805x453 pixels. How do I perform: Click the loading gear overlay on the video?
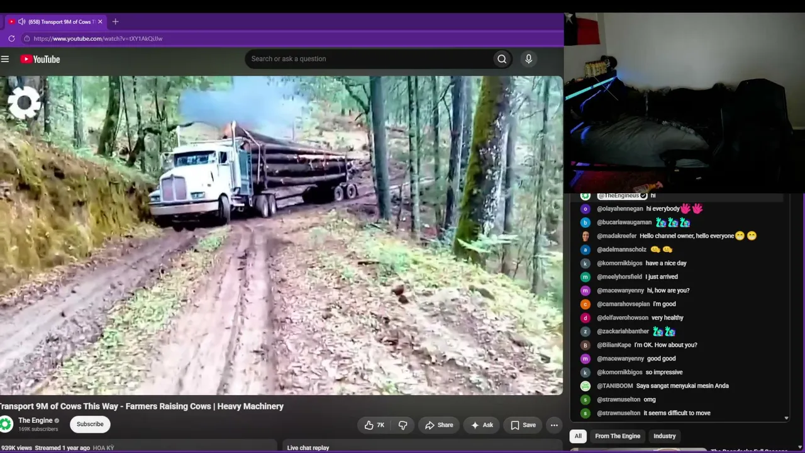pyautogui.click(x=24, y=102)
